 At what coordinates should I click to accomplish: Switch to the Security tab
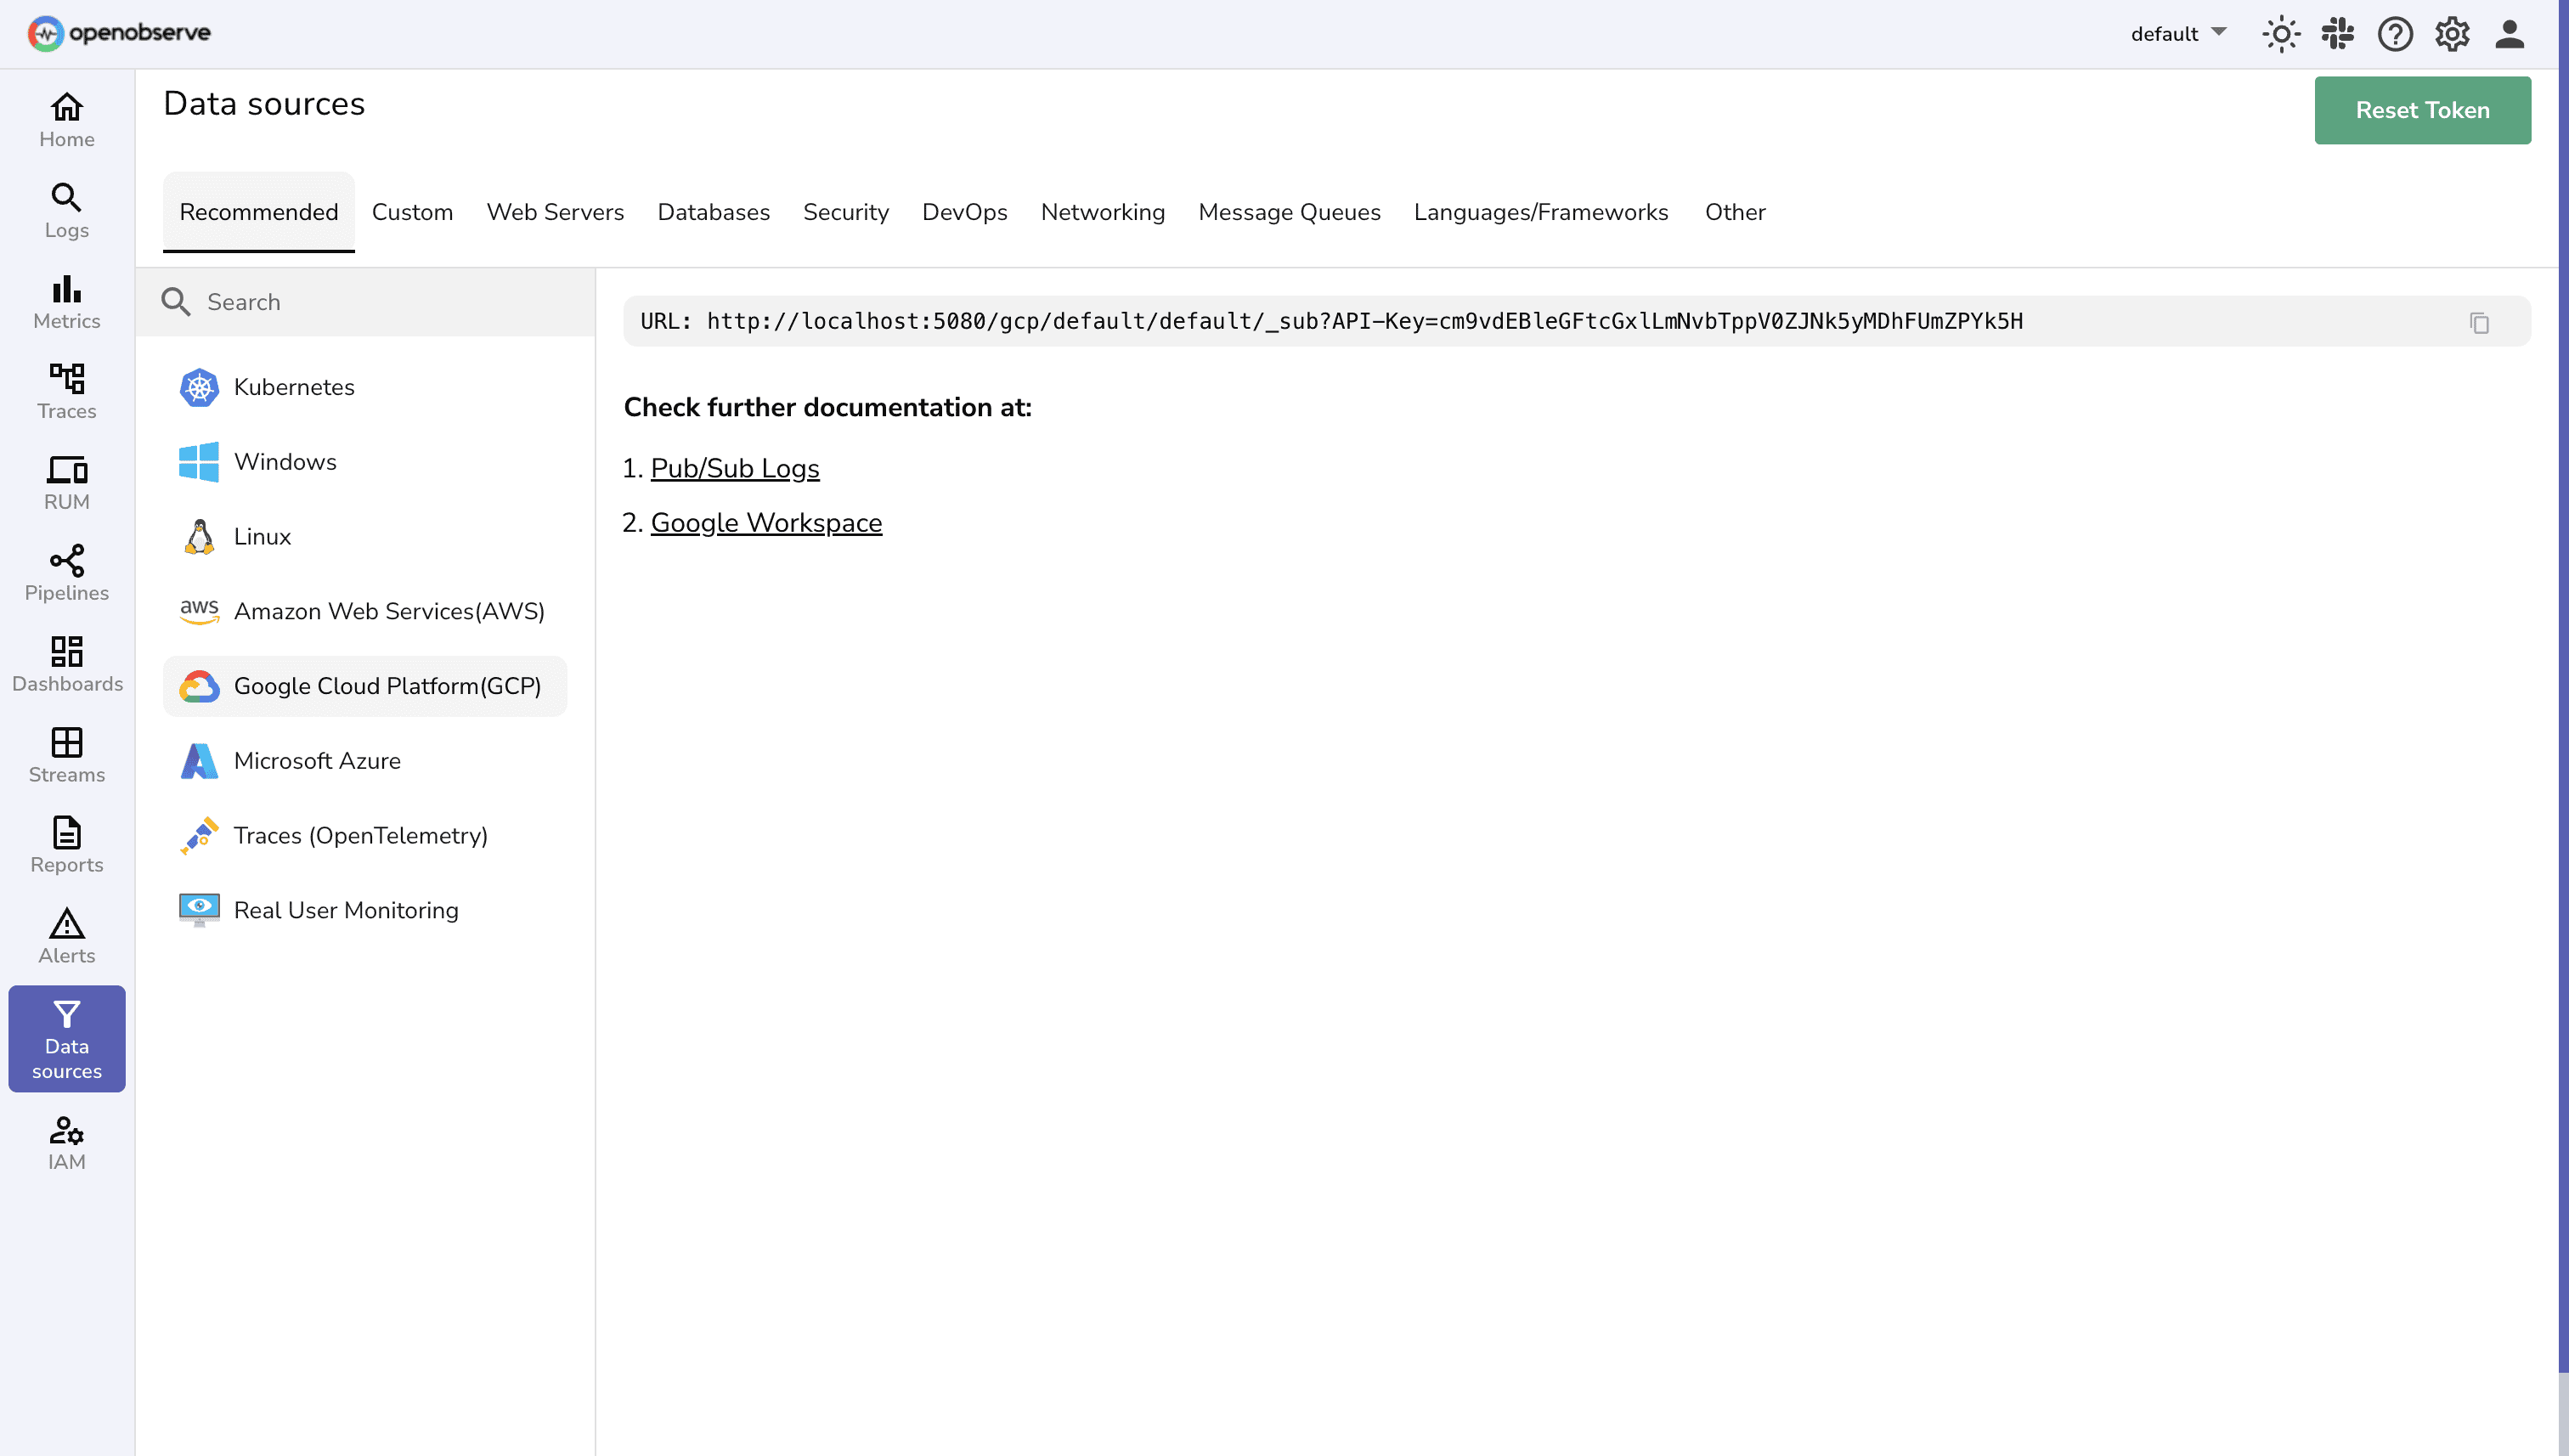846,212
